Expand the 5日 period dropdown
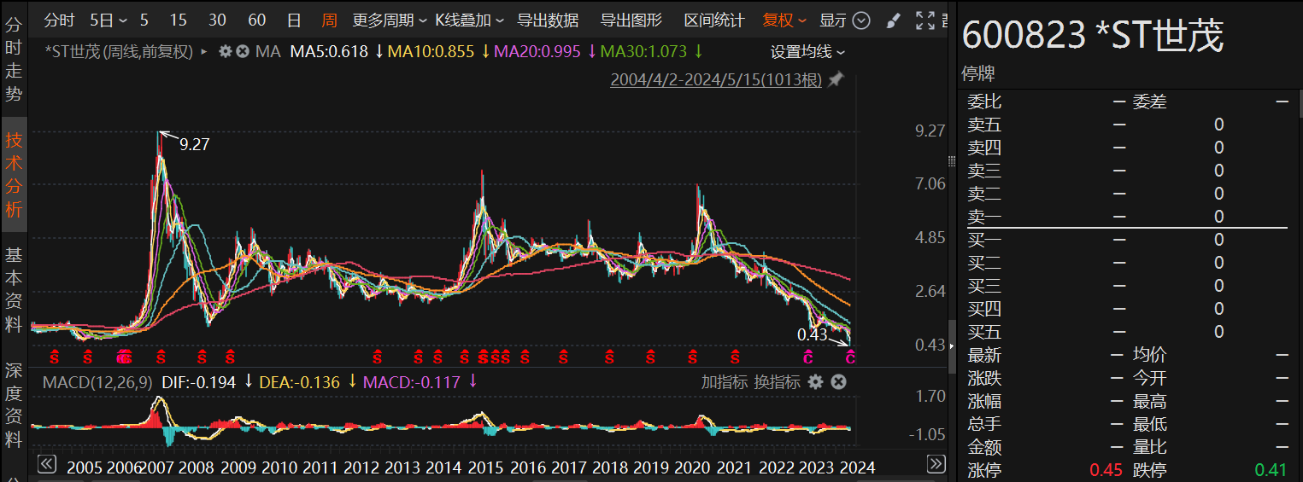This screenshot has height=482, width=1303. pos(109,20)
